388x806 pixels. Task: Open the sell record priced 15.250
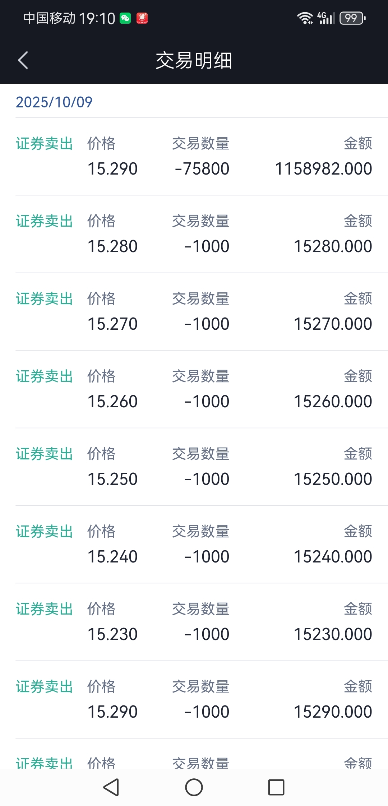(194, 467)
